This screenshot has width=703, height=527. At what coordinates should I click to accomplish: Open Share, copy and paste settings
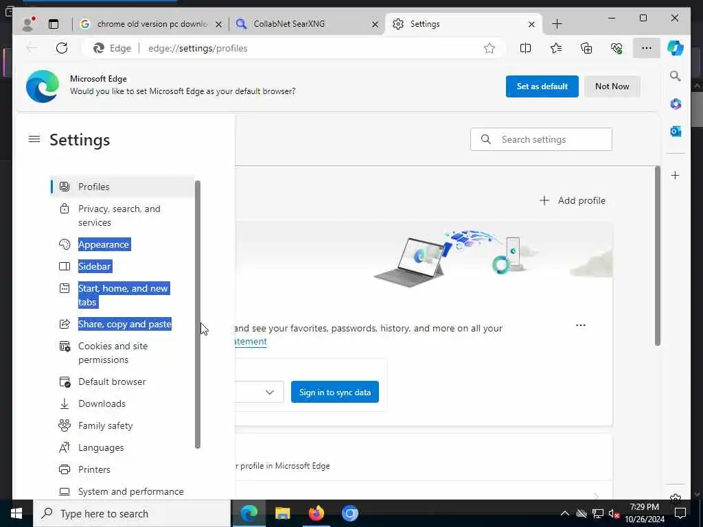pos(122,324)
